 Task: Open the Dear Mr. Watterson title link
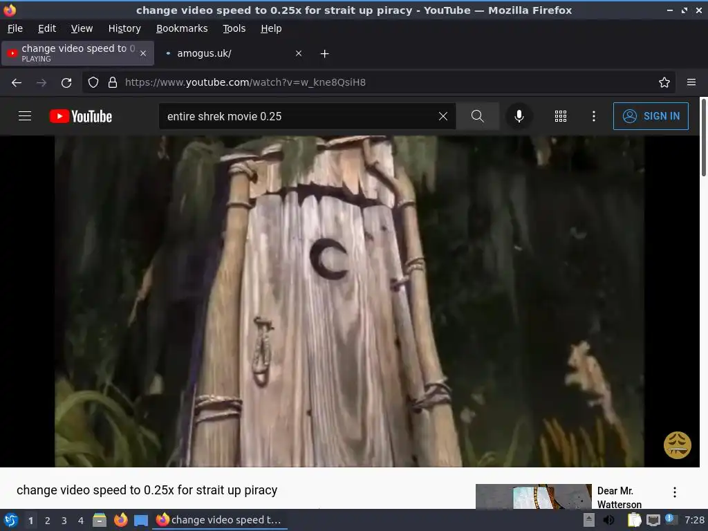pos(619,497)
